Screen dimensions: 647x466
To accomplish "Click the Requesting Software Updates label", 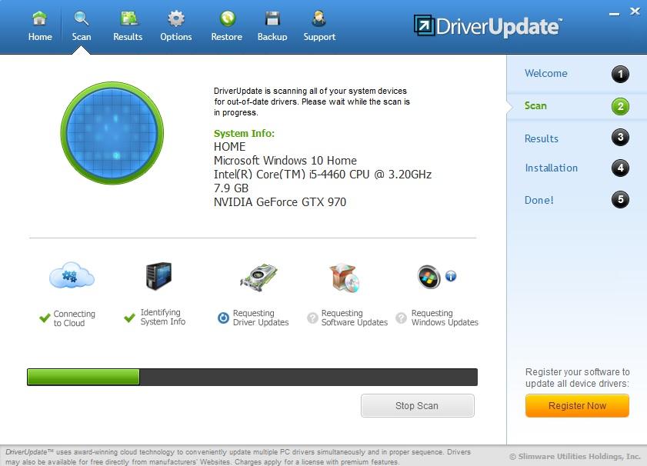I will coord(355,318).
